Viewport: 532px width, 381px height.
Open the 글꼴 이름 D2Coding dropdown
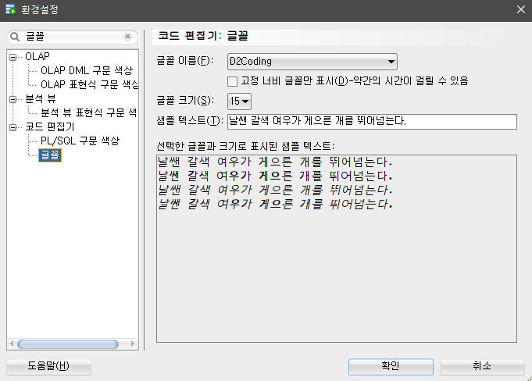click(x=312, y=62)
